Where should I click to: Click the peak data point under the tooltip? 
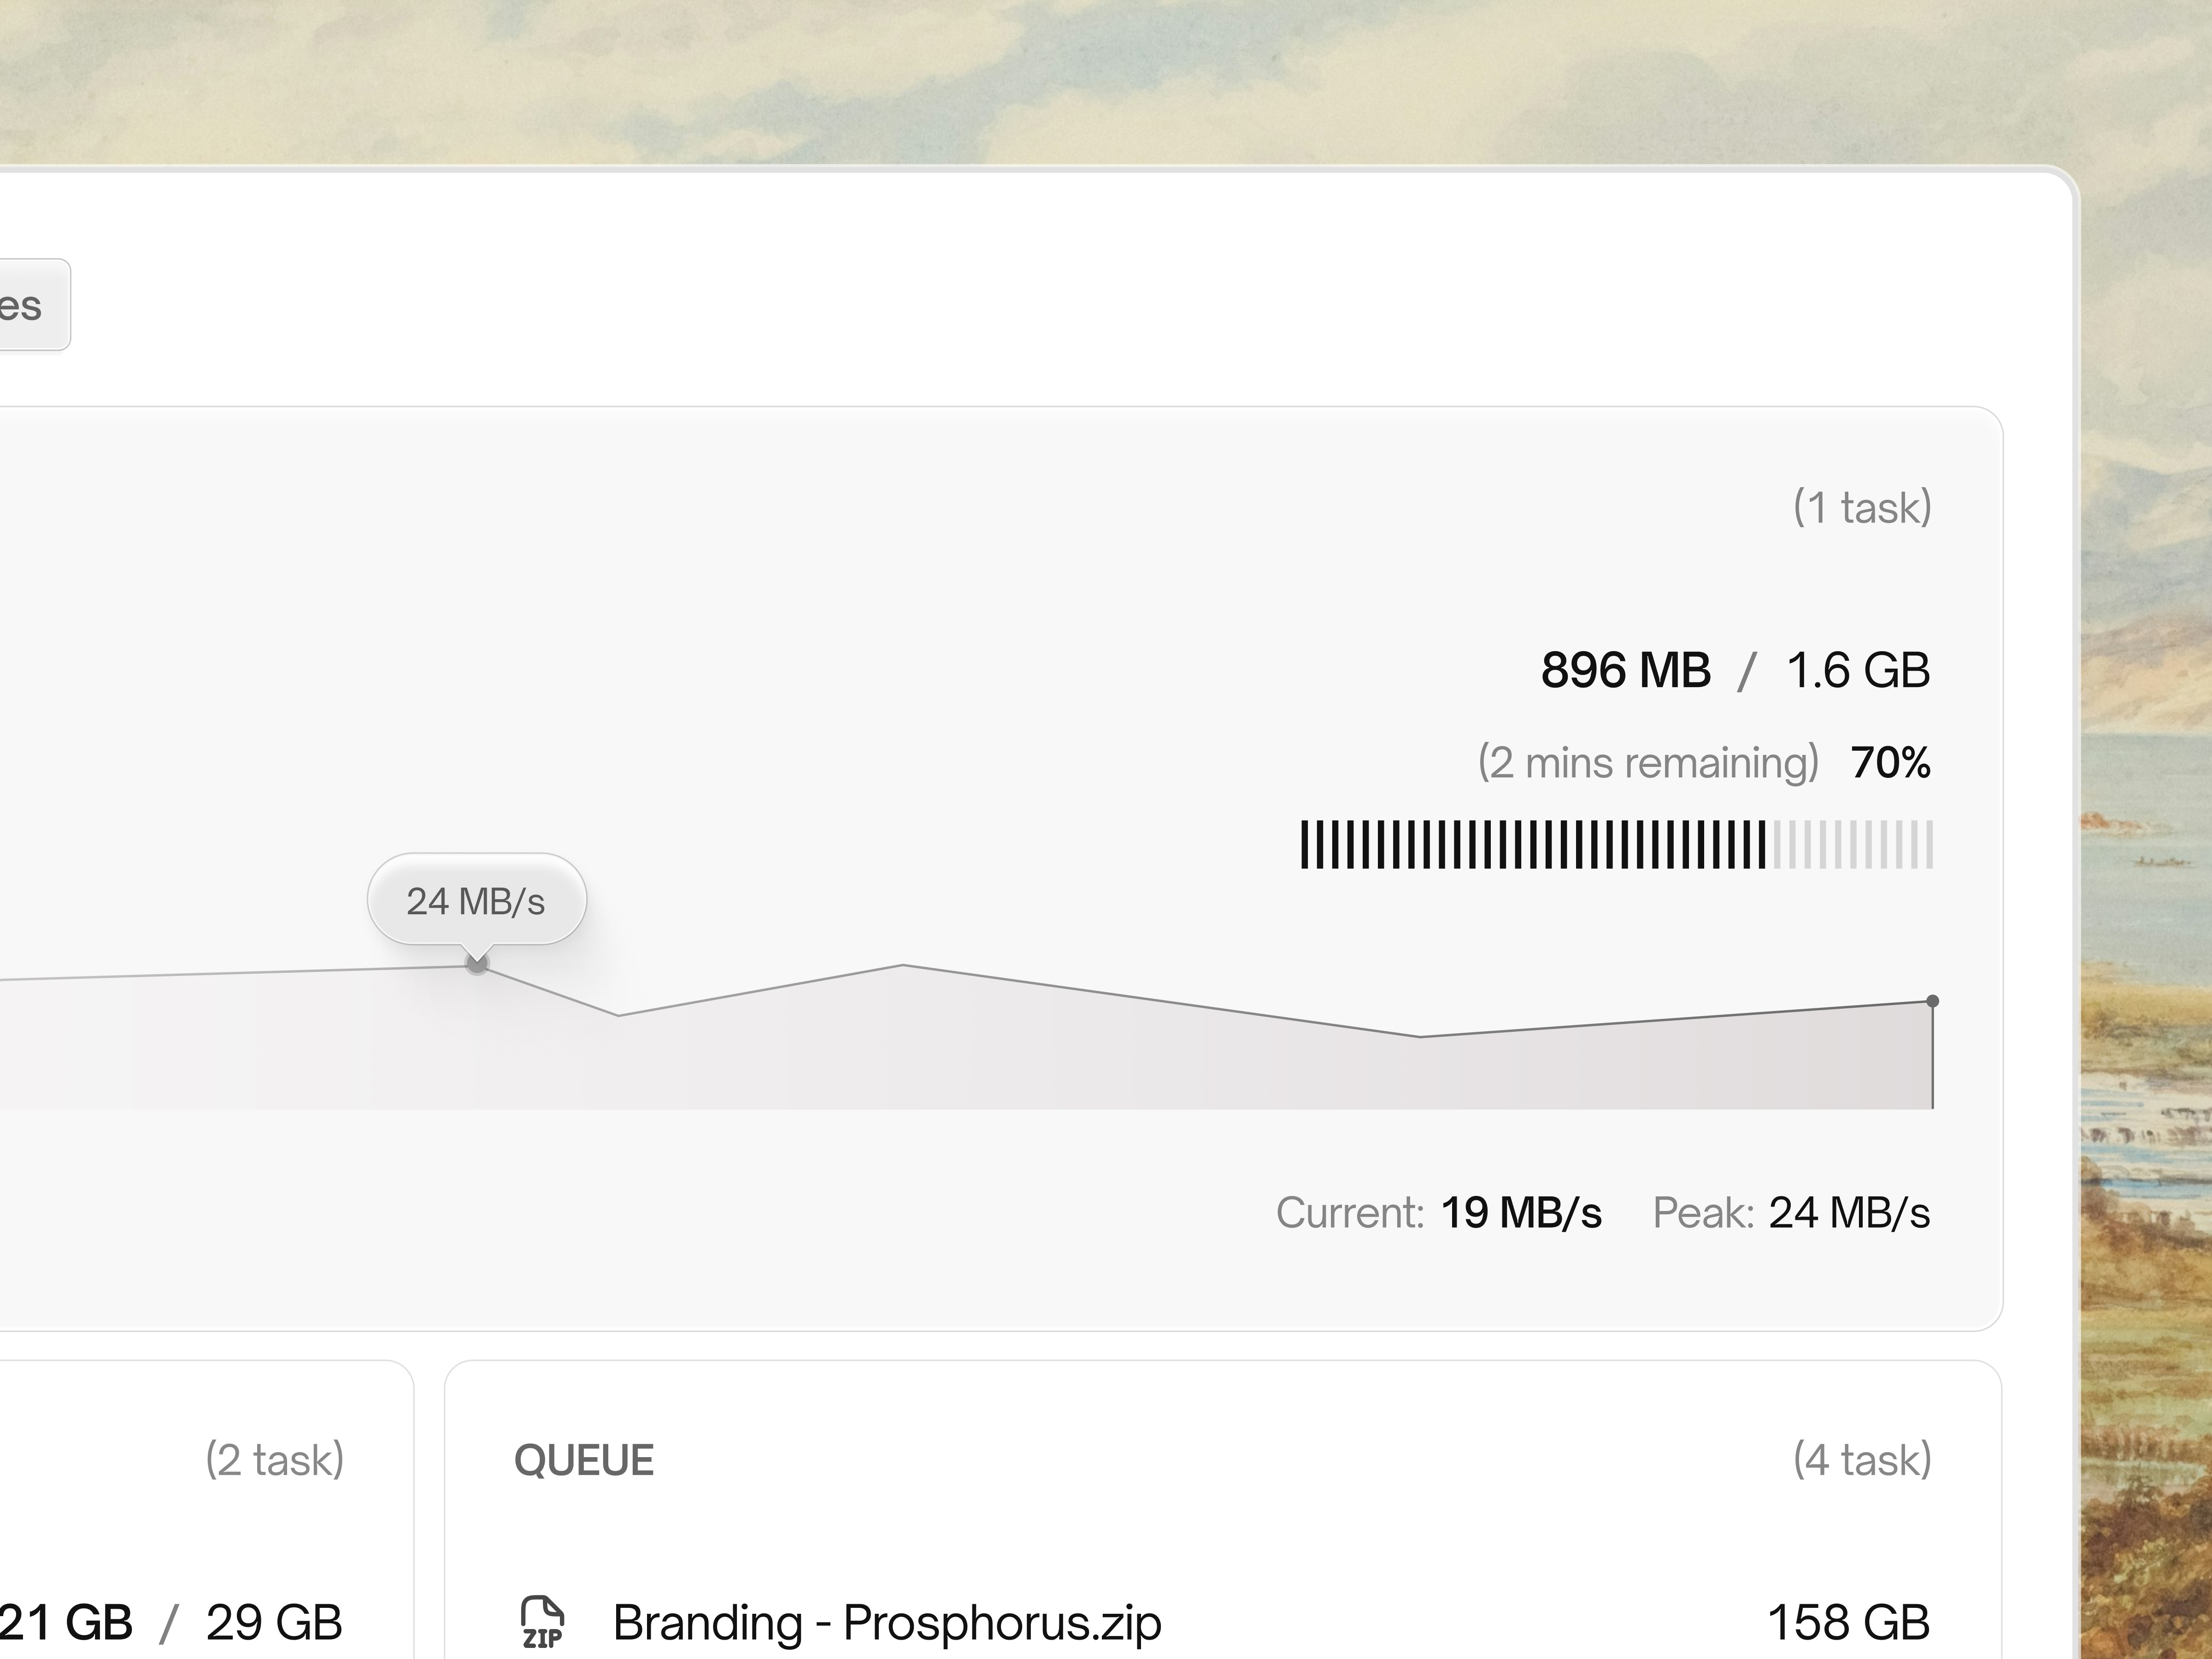(478, 964)
